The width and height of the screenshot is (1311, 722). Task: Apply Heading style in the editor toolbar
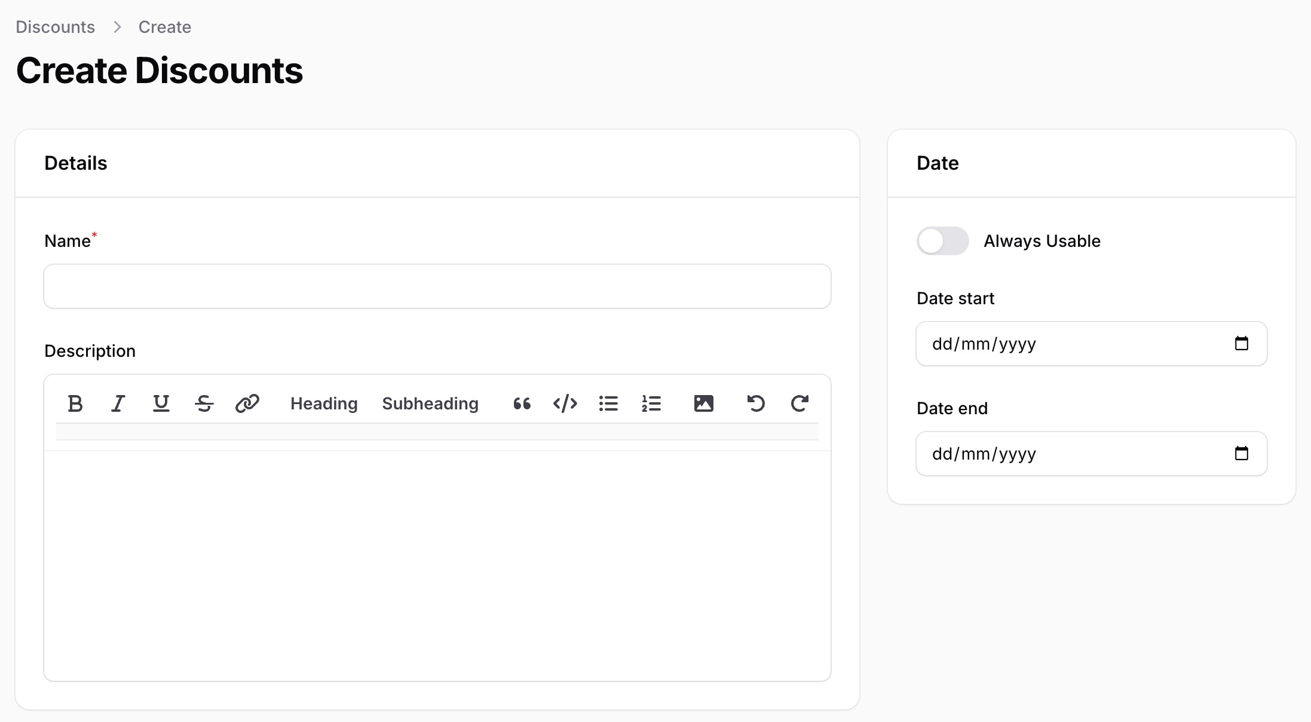324,404
